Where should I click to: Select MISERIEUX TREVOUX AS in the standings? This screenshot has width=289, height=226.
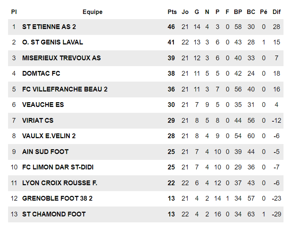(61, 58)
